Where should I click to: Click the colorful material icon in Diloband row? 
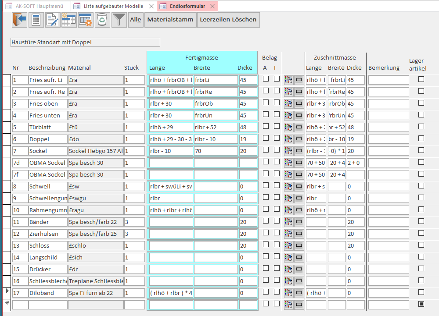(x=288, y=293)
